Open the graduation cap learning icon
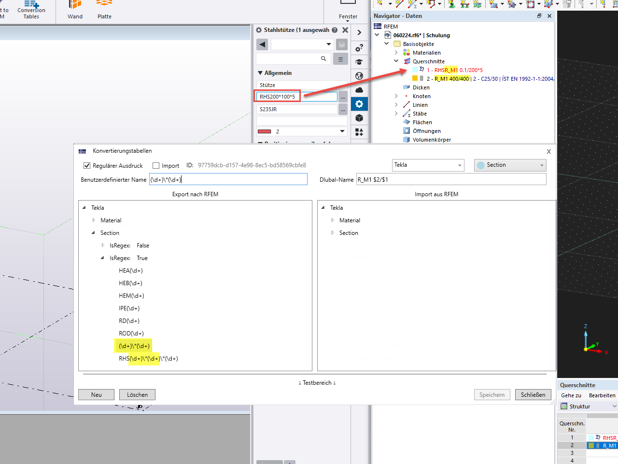618x464 pixels. tap(359, 62)
